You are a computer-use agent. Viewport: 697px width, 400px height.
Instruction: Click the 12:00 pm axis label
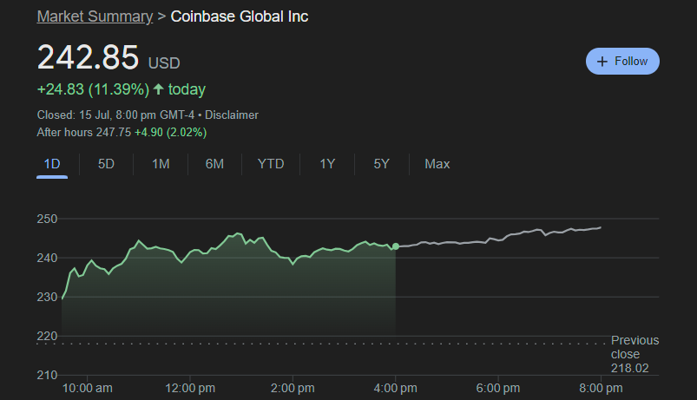click(x=190, y=387)
